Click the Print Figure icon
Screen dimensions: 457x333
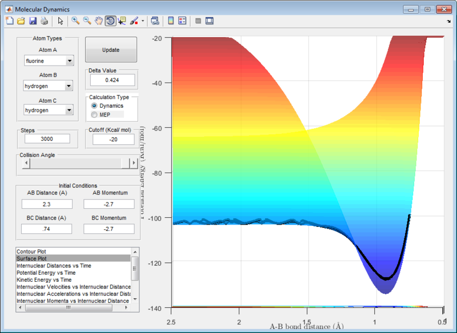[44, 21]
